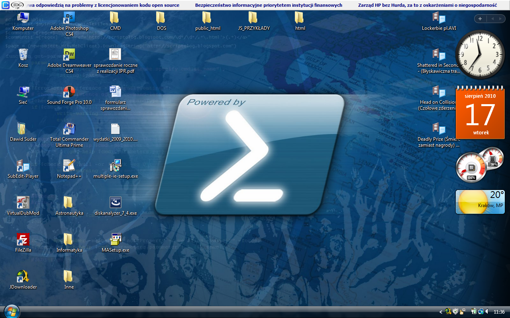The height and width of the screenshot is (318, 510).
Task: Open Shattered in Seconds video file
Action: [x=438, y=61]
